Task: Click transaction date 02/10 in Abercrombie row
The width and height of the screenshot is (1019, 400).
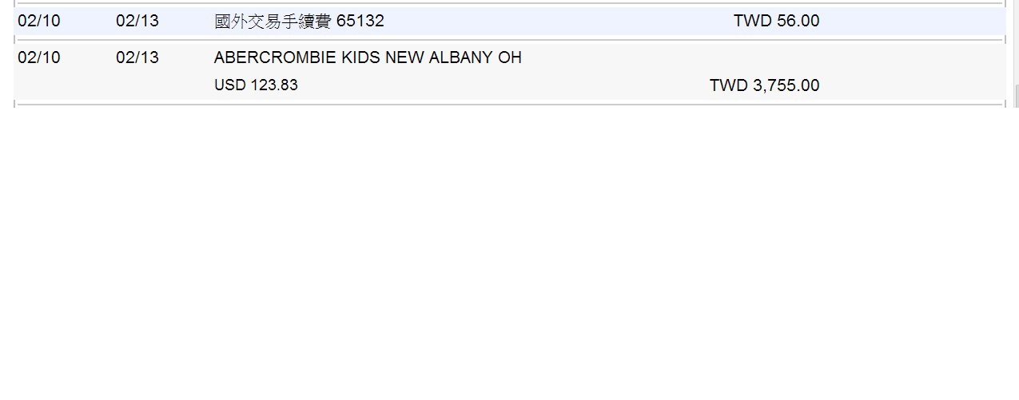Action: (39, 57)
